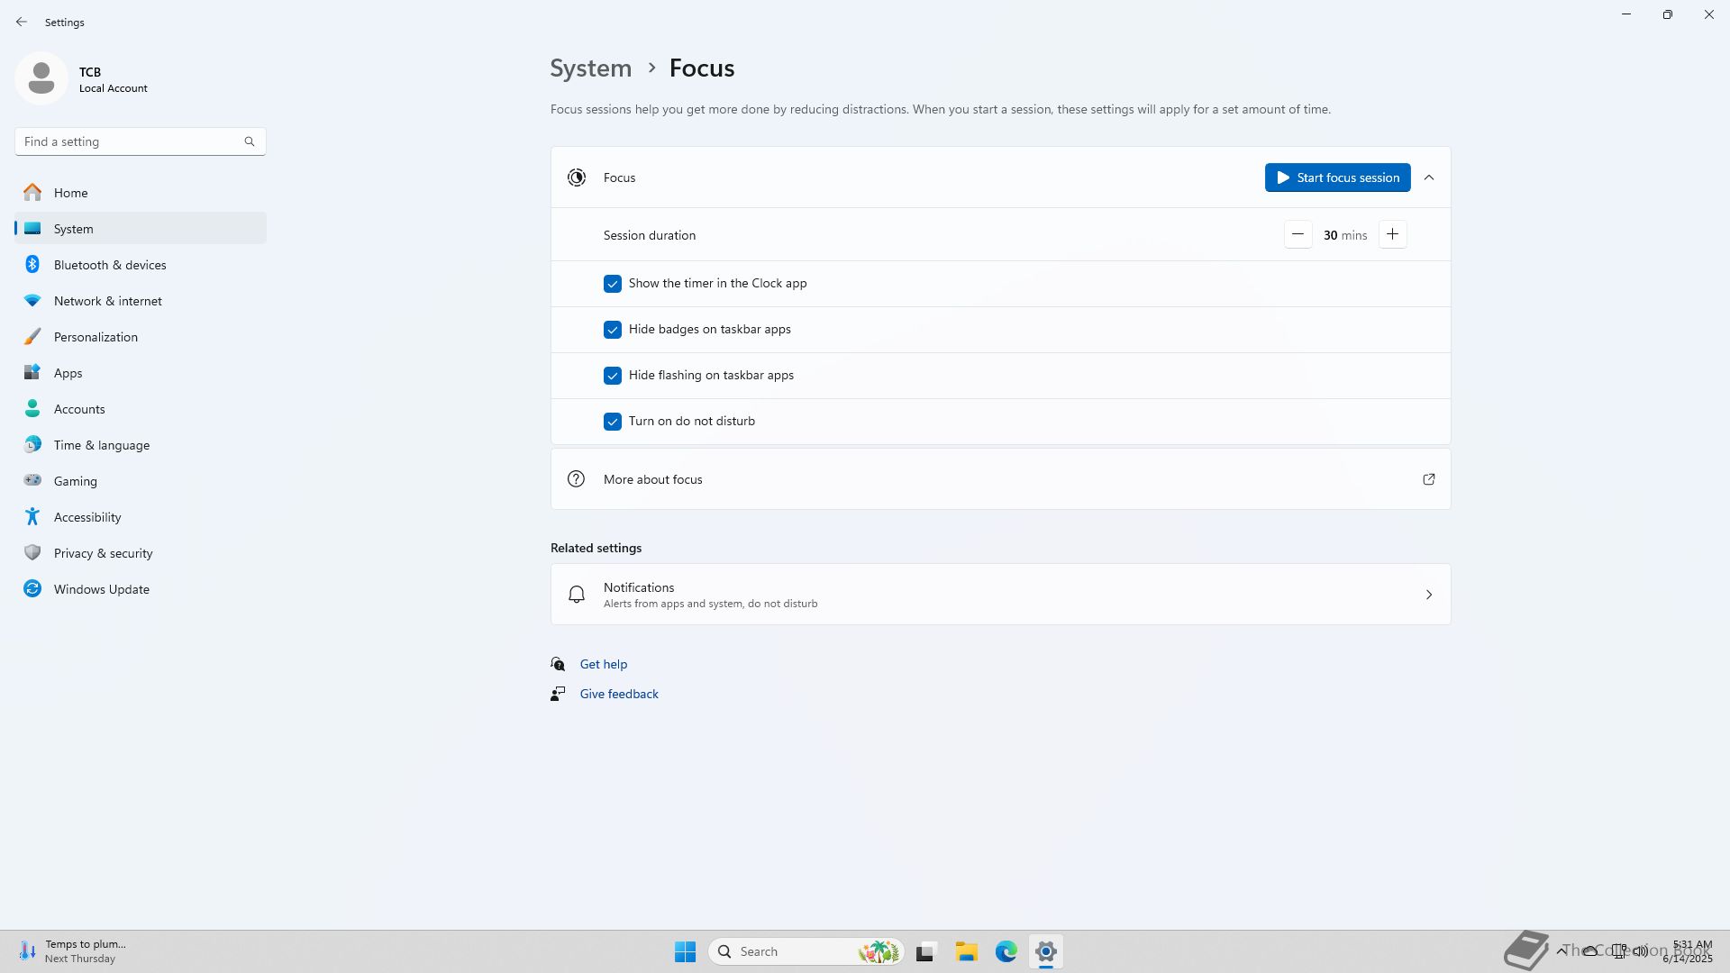Disable Turn on do not disturb
The image size is (1730, 973).
613,422
